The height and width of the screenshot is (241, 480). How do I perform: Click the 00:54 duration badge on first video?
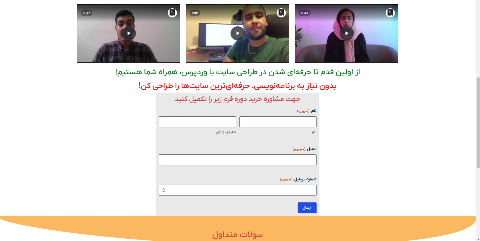point(86,13)
